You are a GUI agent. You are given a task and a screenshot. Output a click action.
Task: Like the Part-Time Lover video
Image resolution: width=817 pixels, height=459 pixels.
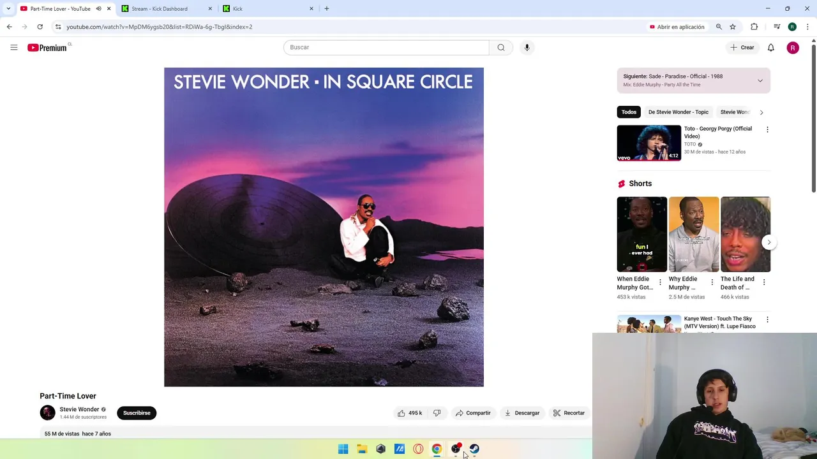[409, 413]
